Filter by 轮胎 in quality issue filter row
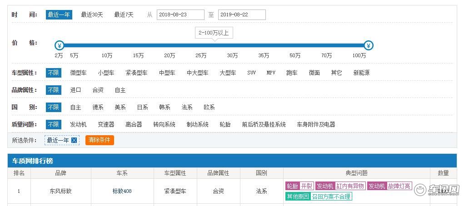The width and height of the screenshot is (464, 206). coord(225,124)
